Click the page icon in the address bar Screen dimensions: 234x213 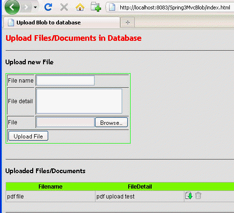pos(112,7)
